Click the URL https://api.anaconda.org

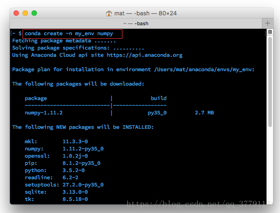coord(145,55)
